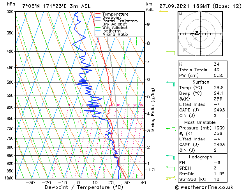245x190 pixels.
Task: Click 'Lifted Index' under the Surface section
Action: click(x=192, y=104)
